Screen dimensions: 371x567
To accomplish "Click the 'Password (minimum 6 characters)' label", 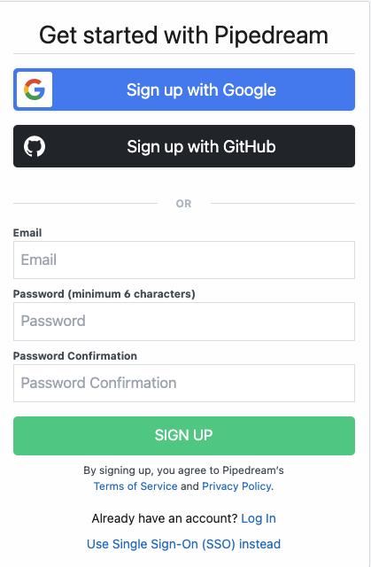I will coord(104,293).
